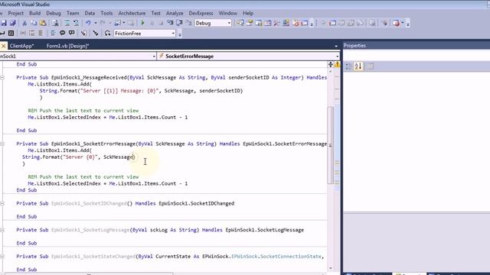Click the Save All toolbar icon

[x=13, y=23]
